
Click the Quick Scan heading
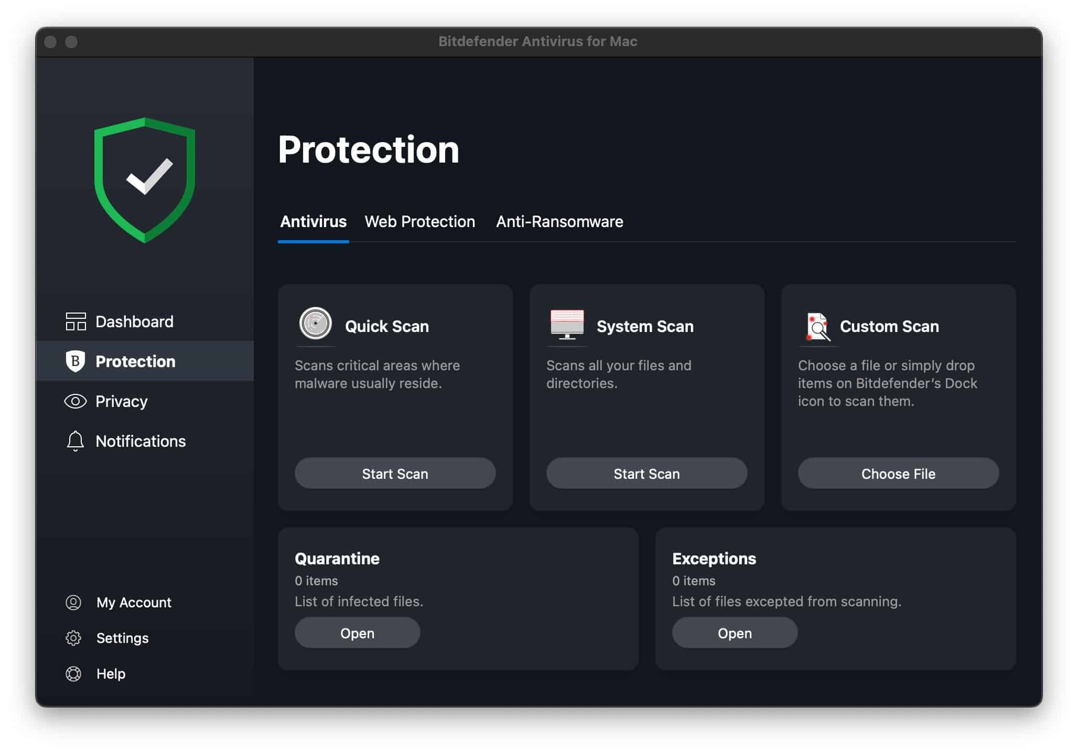(x=387, y=326)
